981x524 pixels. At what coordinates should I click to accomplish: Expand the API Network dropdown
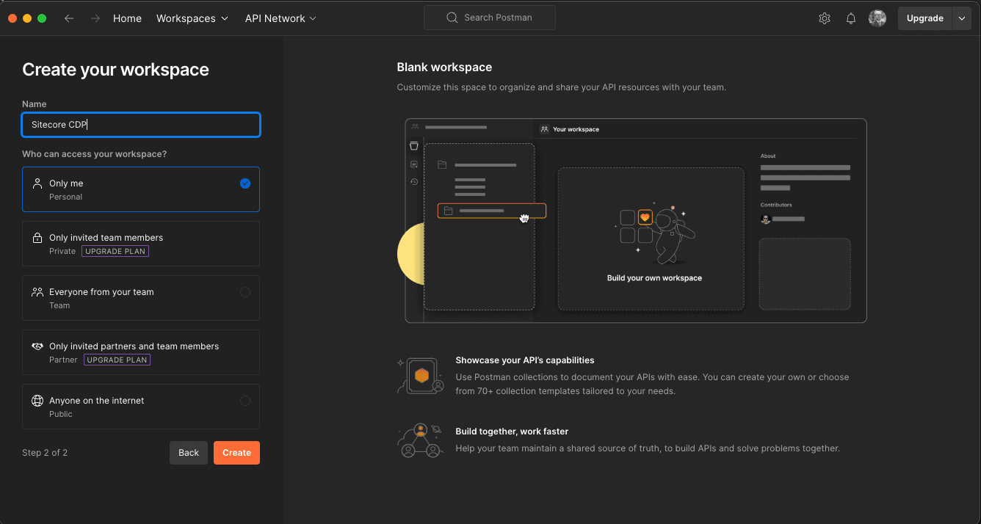click(x=280, y=18)
